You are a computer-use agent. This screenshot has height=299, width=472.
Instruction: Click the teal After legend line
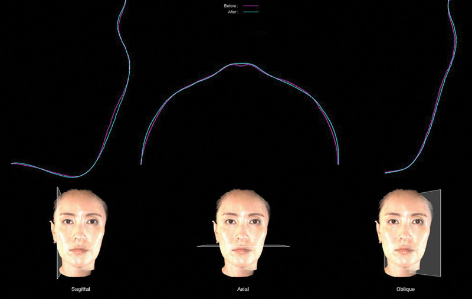(251, 12)
